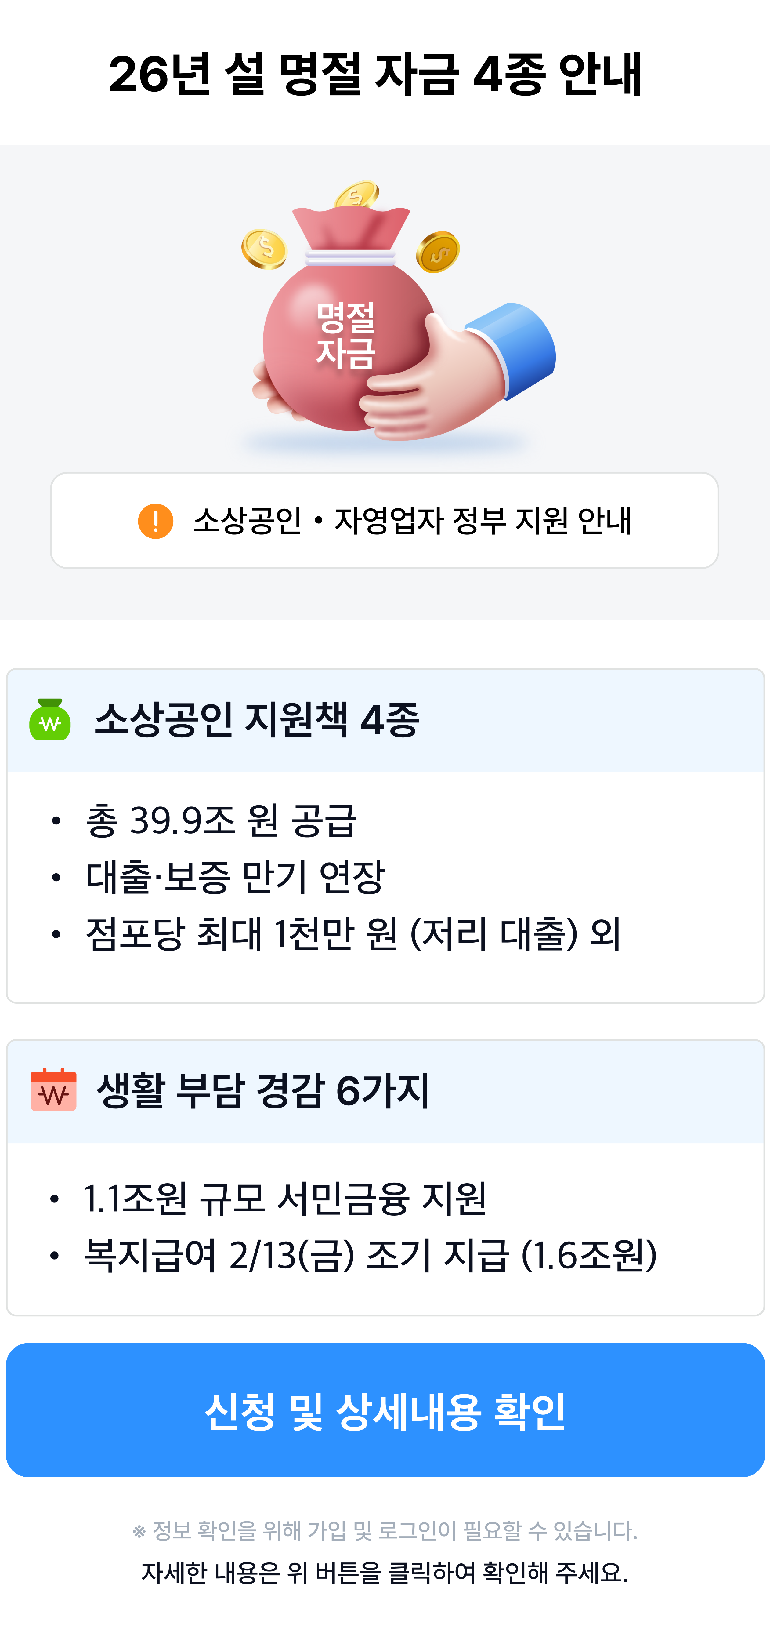Click the green won money bag icon
This screenshot has height=1626, width=770.
(50, 720)
